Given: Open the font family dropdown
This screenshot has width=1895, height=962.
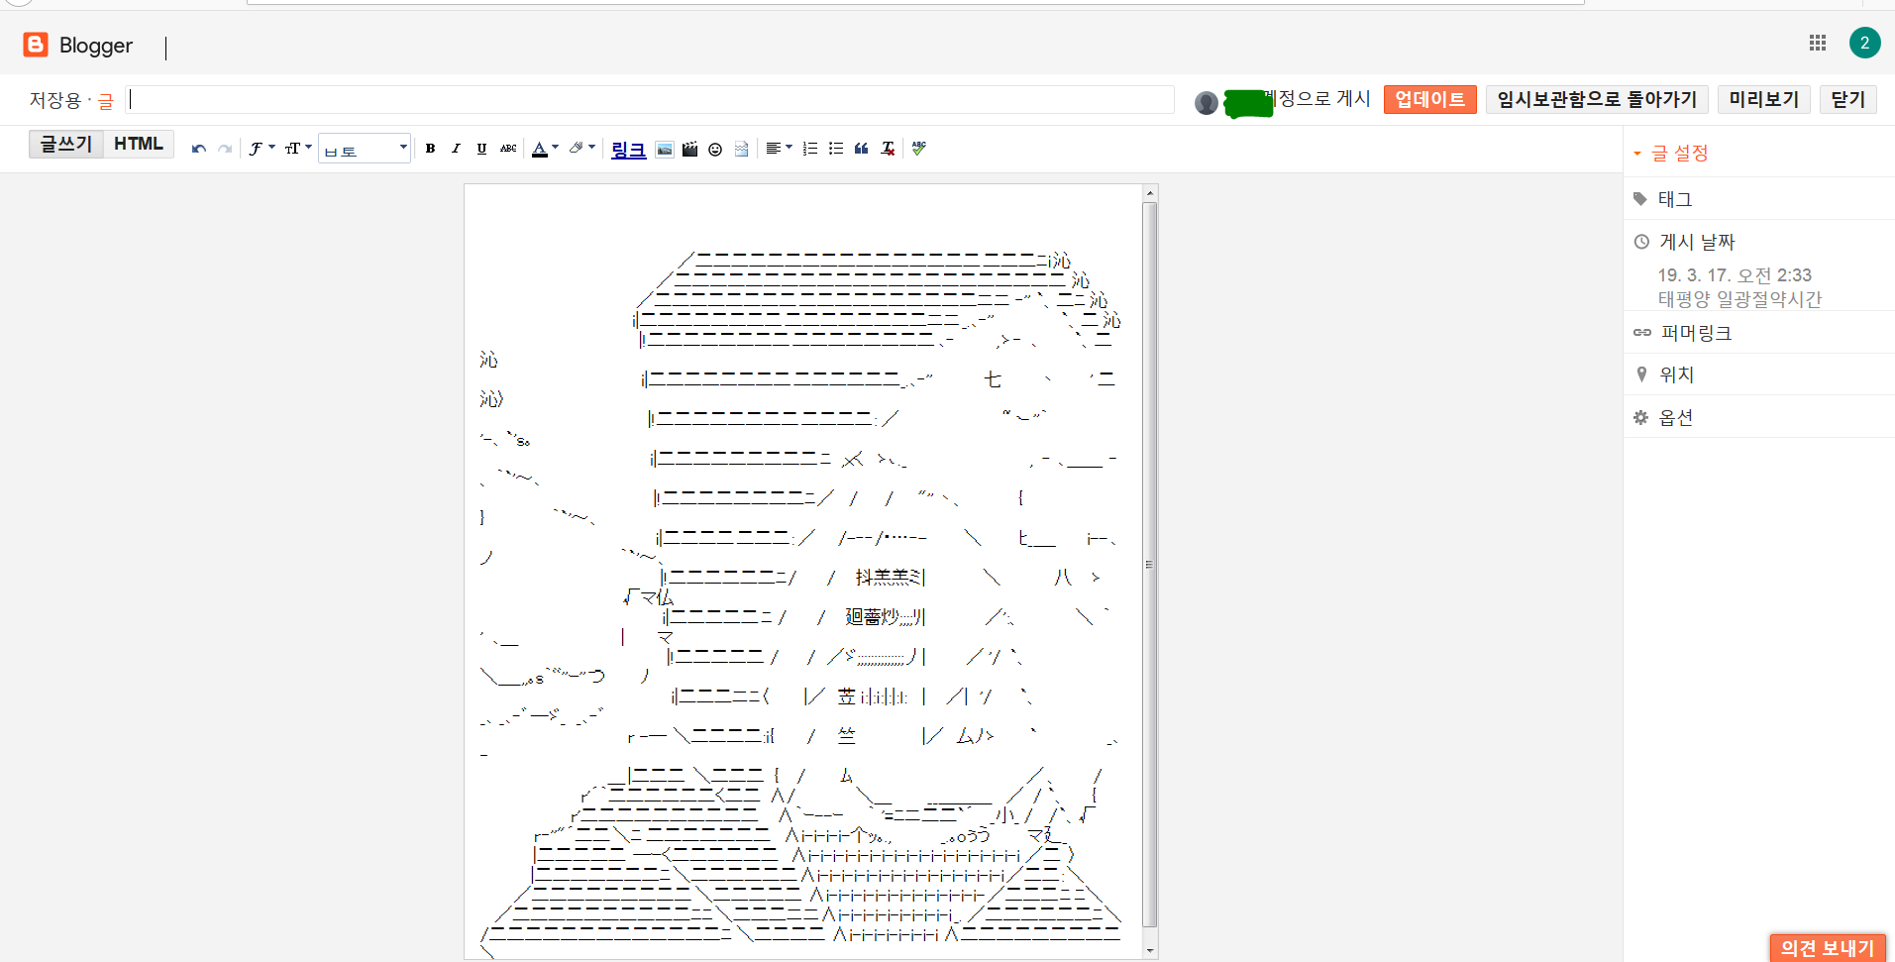Looking at the screenshot, I should (262, 149).
